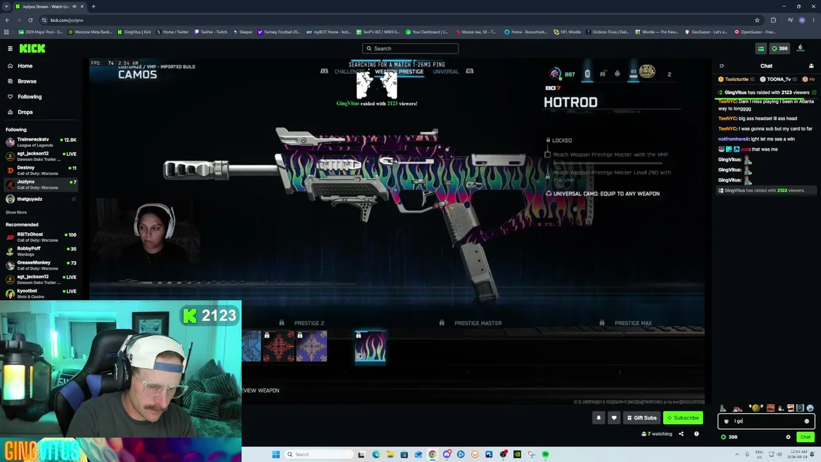
Task: Open Spotify from taskbar
Action: click(545, 454)
